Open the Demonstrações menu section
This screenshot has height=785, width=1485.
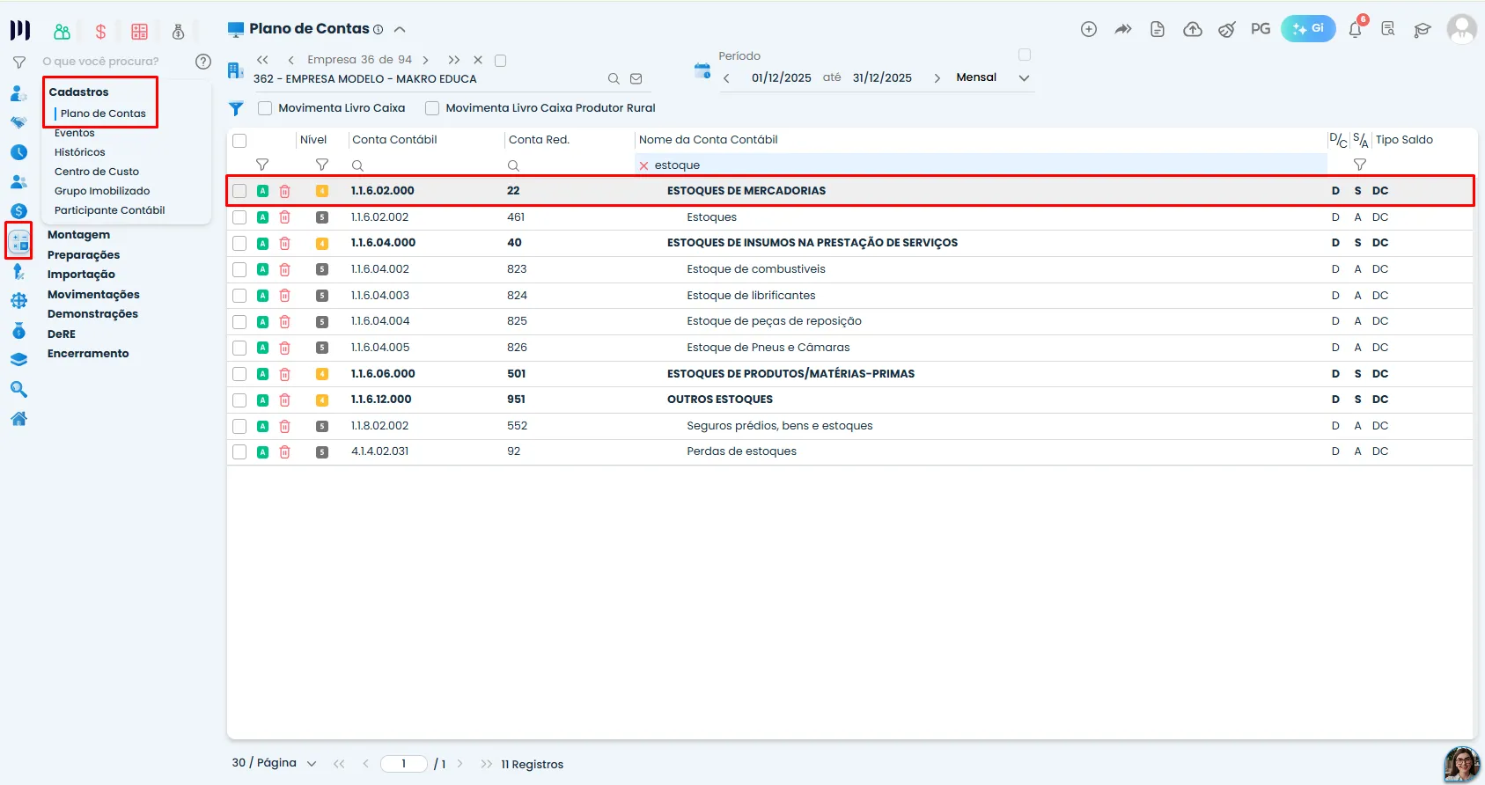coord(92,314)
